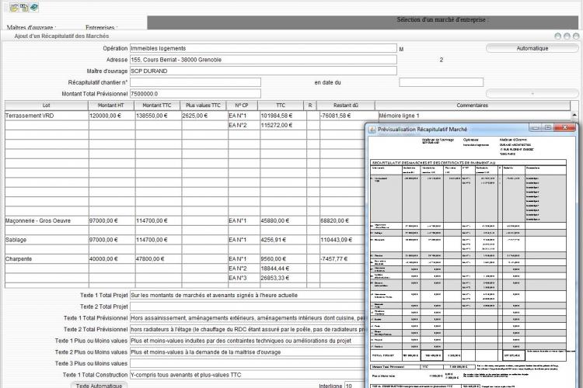Screen dimensions: 583x388
Task: Click the Adresse input field
Action: pyautogui.click(x=264, y=60)
